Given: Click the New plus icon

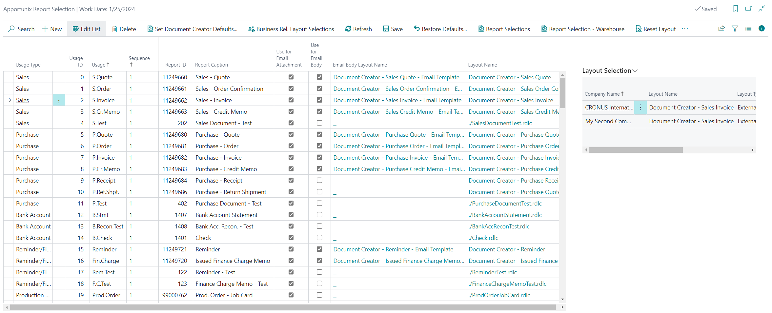Looking at the screenshot, I should [45, 29].
